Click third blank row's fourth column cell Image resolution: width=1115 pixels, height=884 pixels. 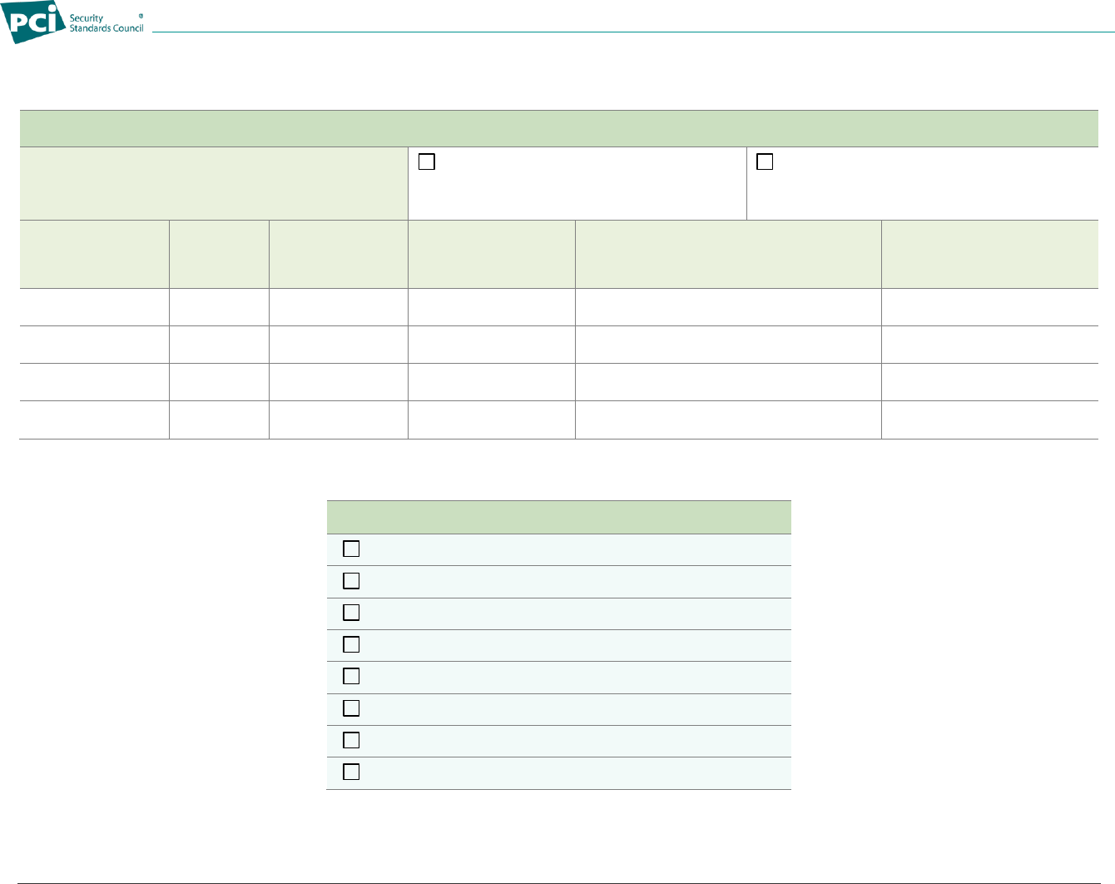point(491,382)
